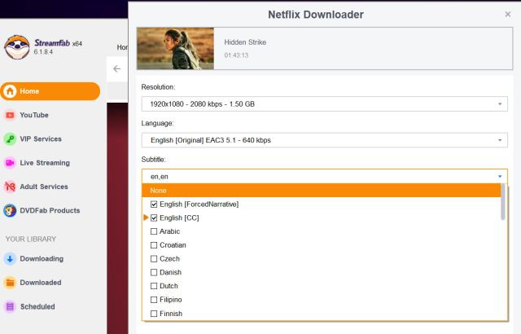Click the Netflix Downloader title

coord(316,15)
